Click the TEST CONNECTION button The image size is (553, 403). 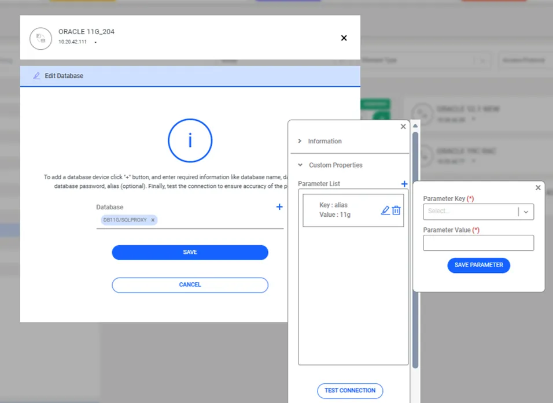click(x=350, y=390)
